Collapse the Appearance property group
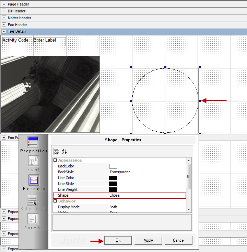 (x=55, y=161)
